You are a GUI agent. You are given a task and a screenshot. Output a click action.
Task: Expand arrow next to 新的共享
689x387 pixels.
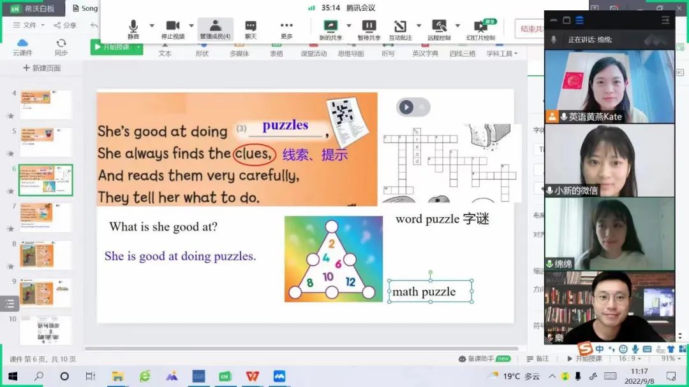coord(349,26)
